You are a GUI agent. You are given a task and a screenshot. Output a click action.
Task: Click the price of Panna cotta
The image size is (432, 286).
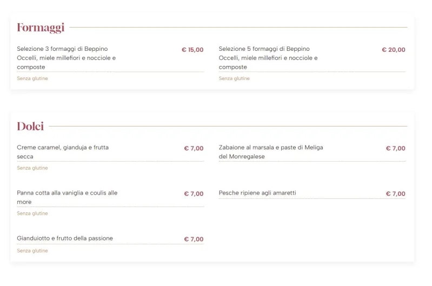194,194
